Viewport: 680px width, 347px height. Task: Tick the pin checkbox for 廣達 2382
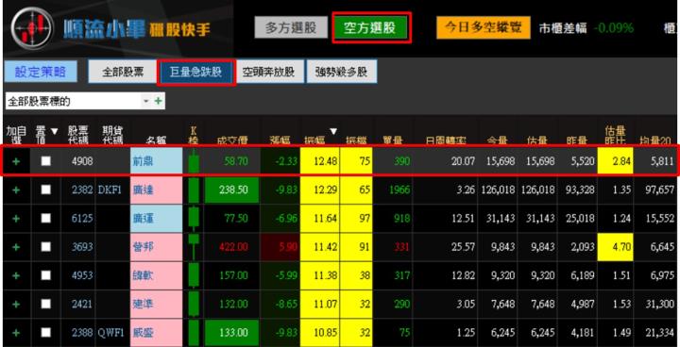45,190
